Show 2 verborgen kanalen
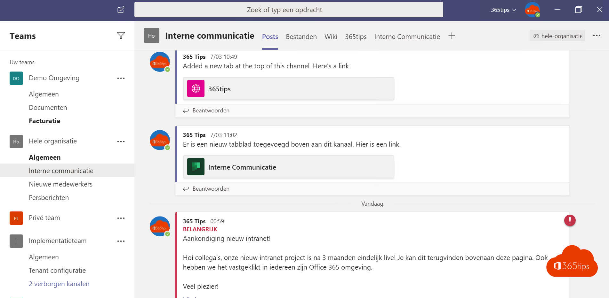 [59, 284]
